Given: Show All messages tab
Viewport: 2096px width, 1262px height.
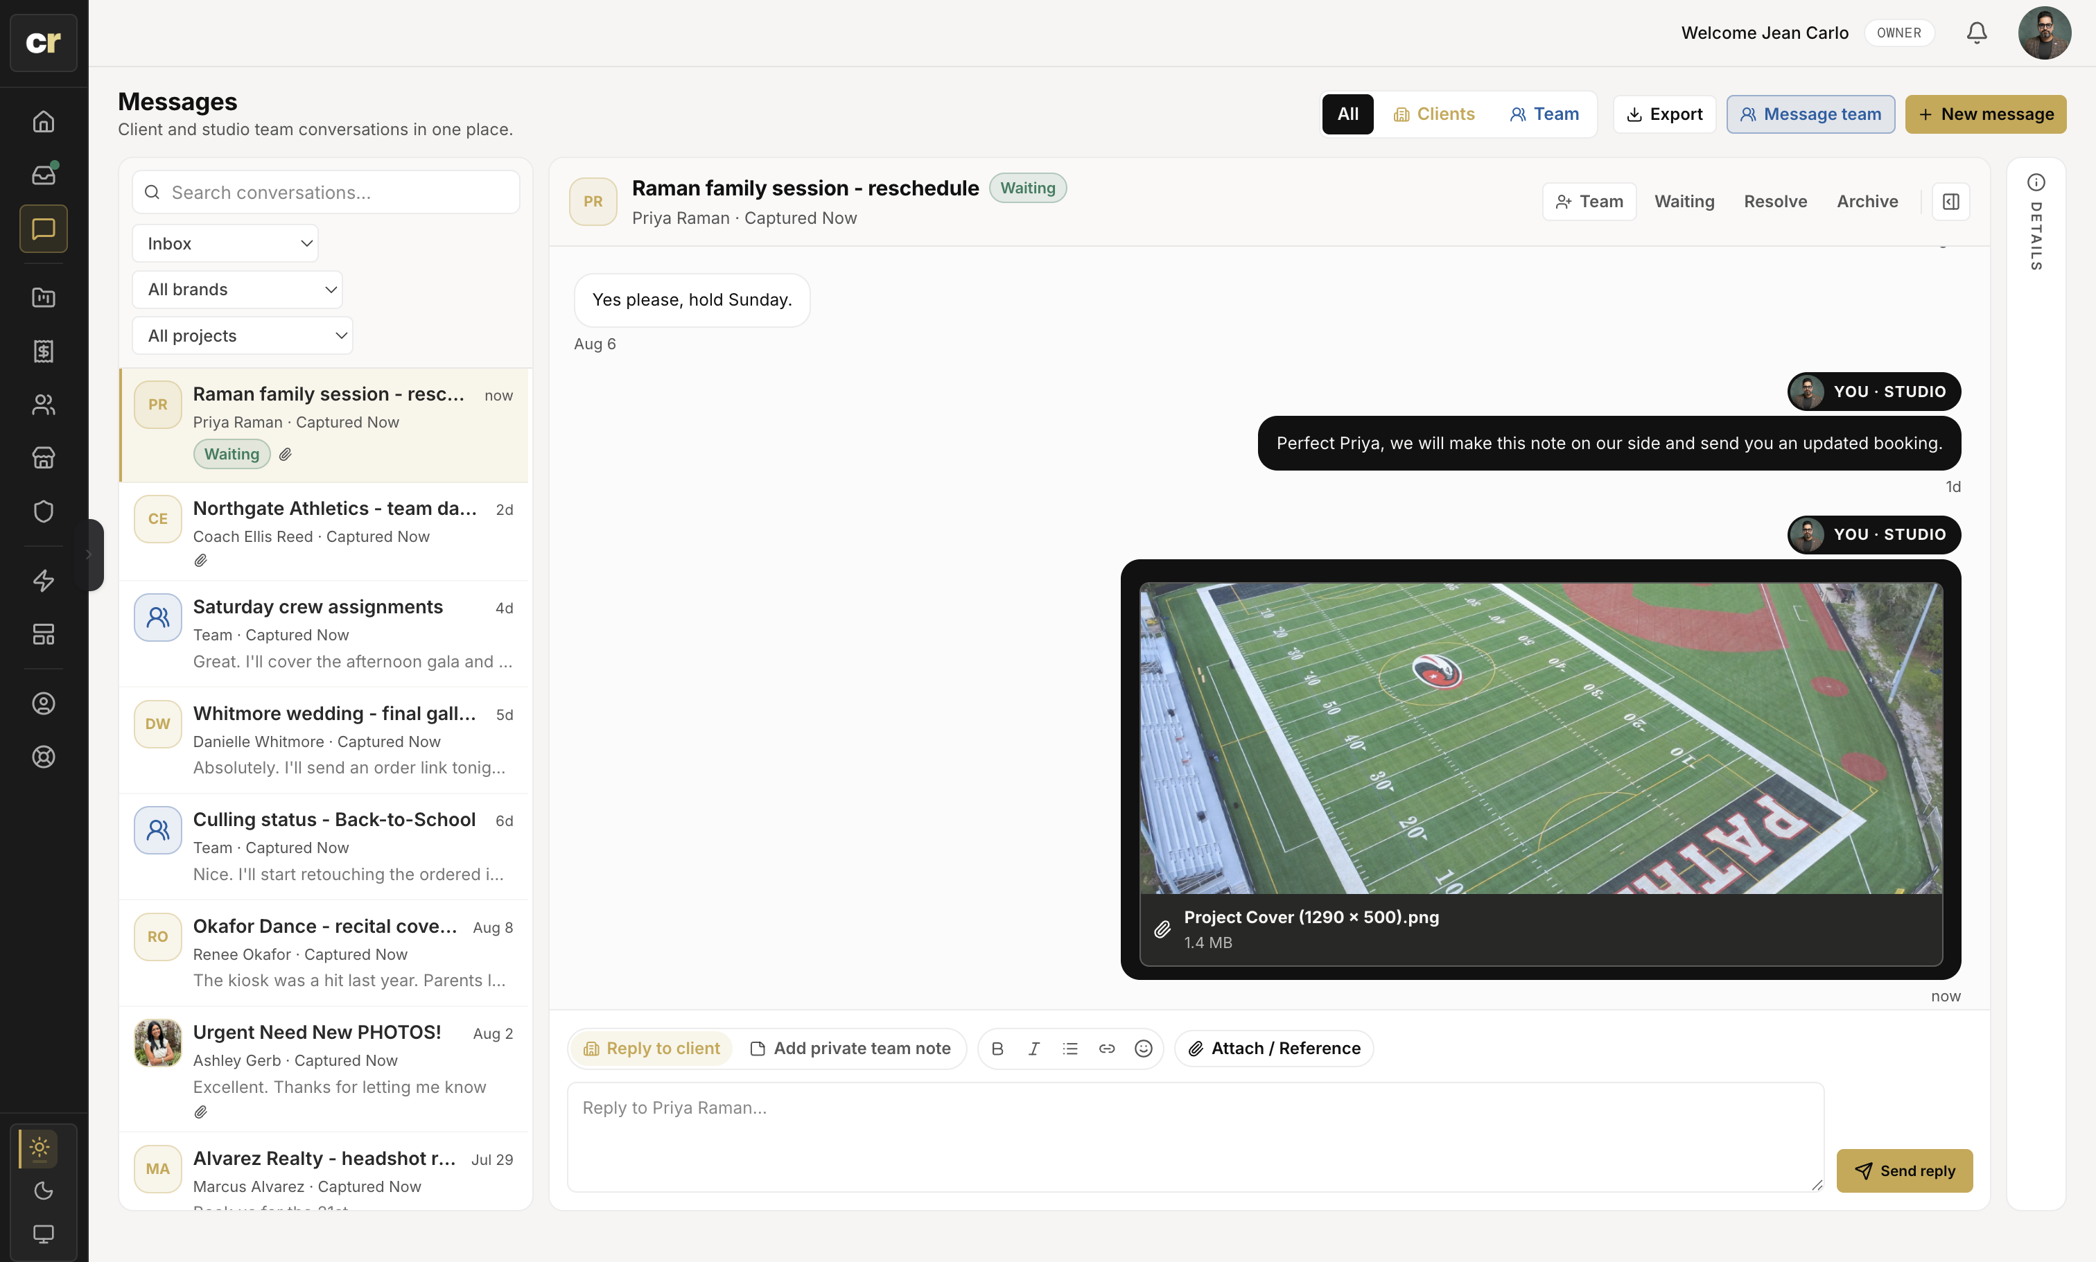Looking at the screenshot, I should [x=1347, y=114].
